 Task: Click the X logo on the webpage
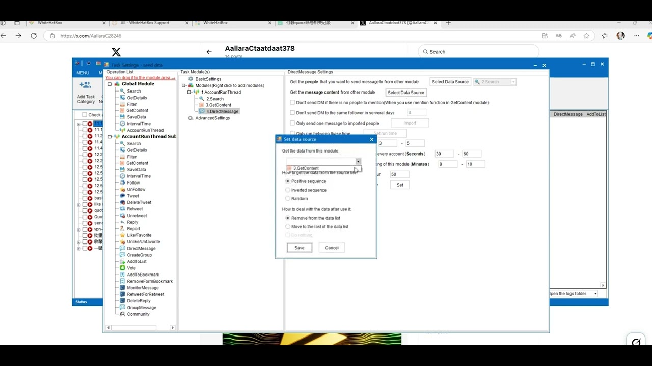(x=116, y=52)
